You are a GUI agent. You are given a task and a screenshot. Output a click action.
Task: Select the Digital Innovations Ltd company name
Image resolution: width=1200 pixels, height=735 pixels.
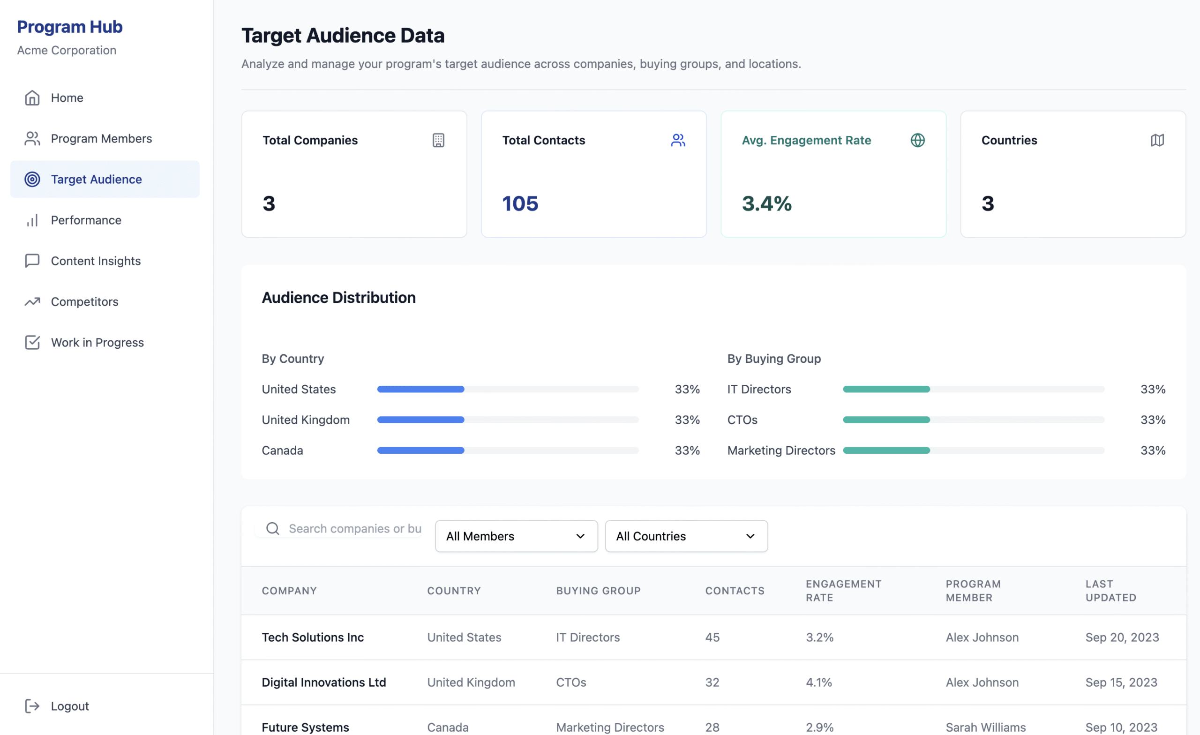click(324, 682)
